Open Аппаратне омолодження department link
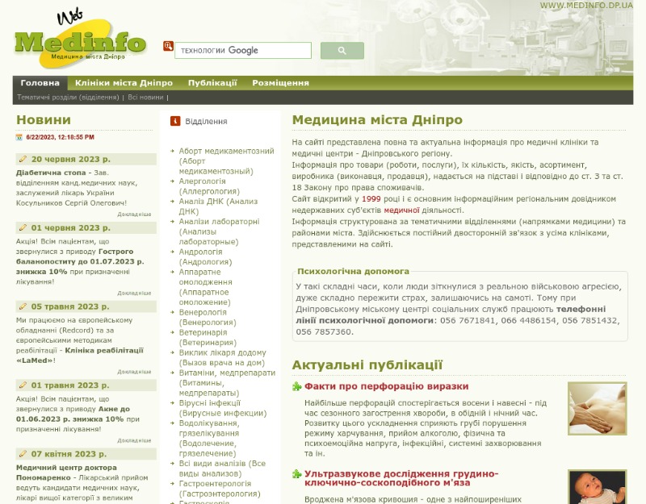 pos(206,287)
